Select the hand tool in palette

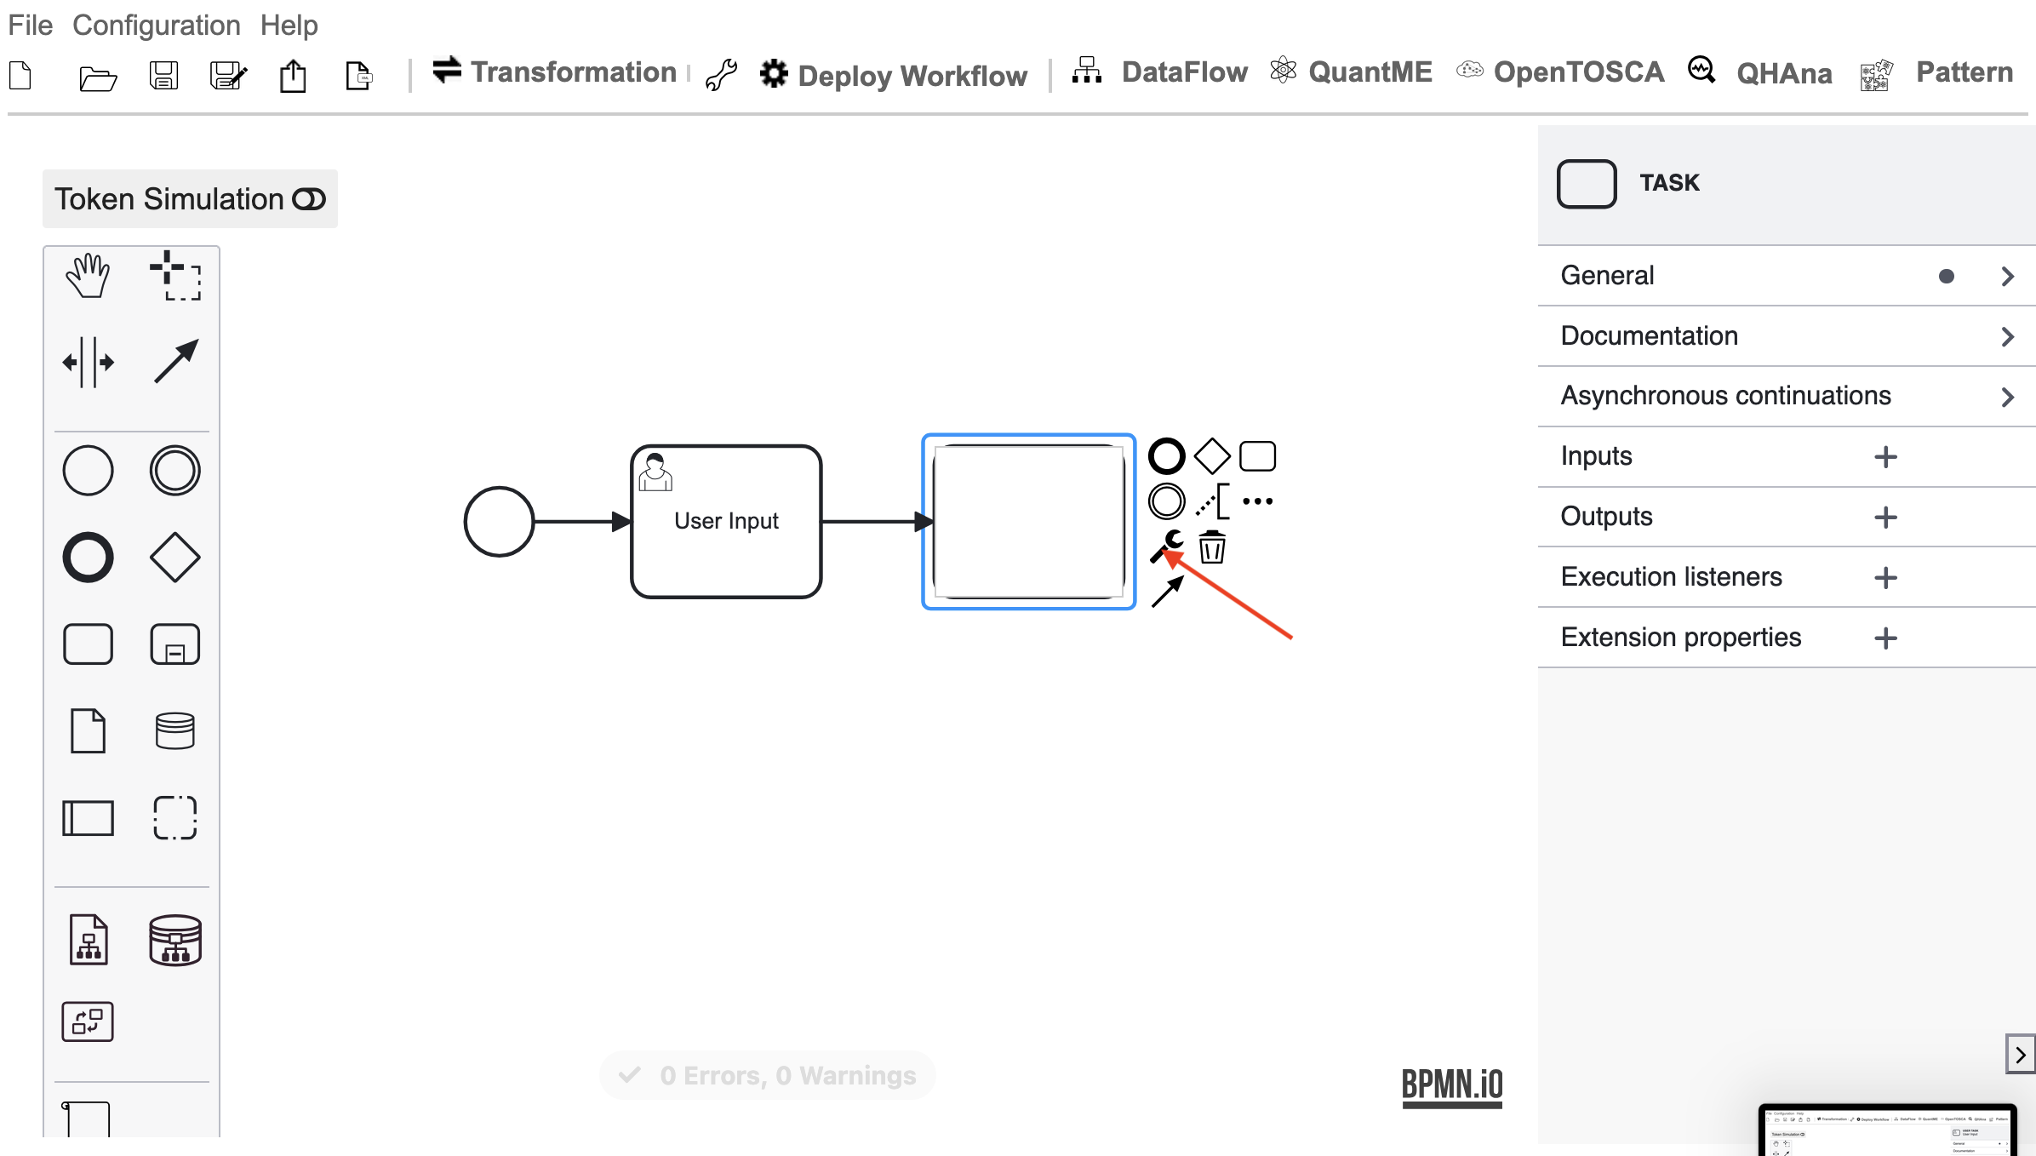pos(88,275)
